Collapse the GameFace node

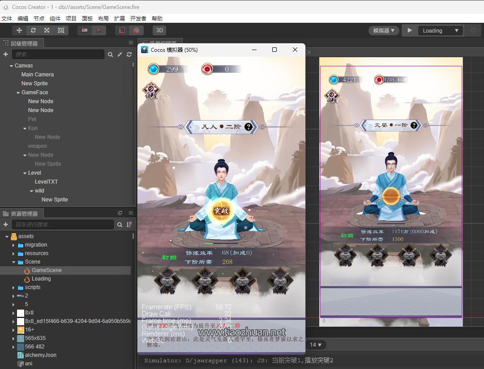(x=18, y=93)
